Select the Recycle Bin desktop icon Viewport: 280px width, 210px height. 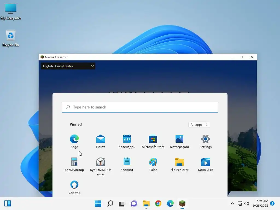11,38
